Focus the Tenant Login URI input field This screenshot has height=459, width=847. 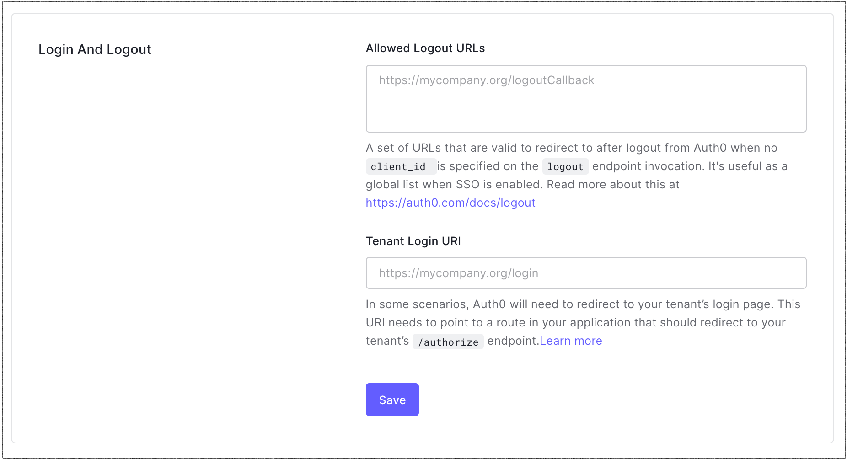point(586,273)
